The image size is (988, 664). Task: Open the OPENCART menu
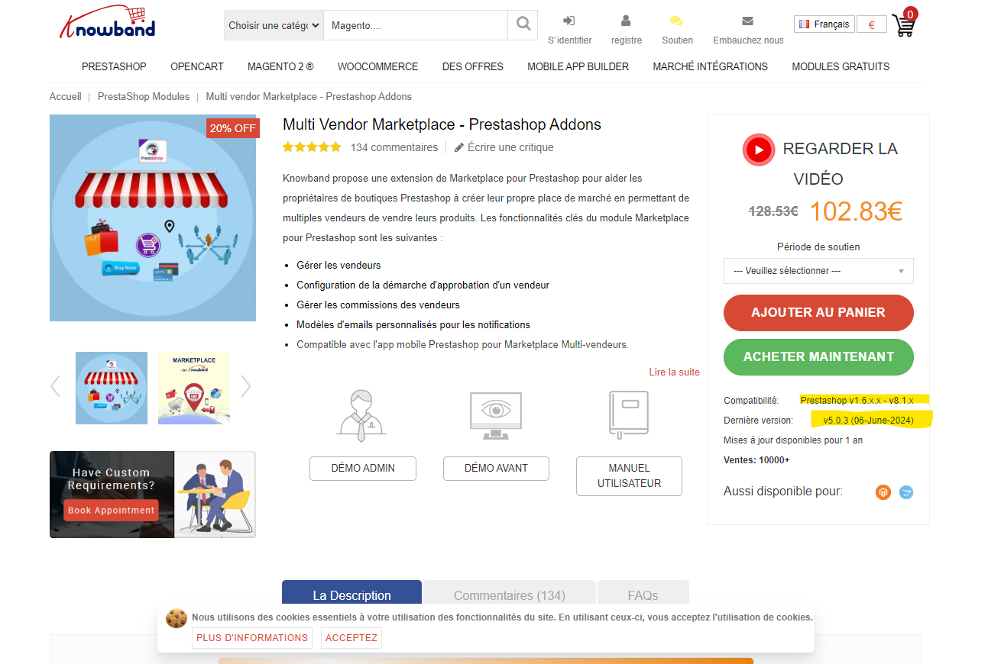pyautogui.click(x=197, y=66)
